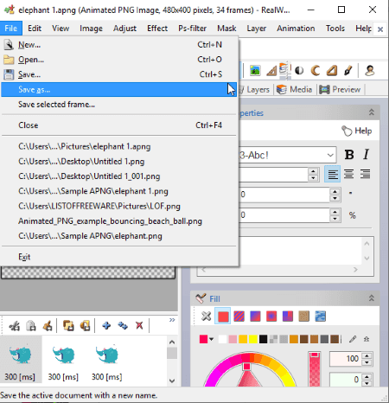
Task: Toggle center text alignment
Action: pos(348,174)
